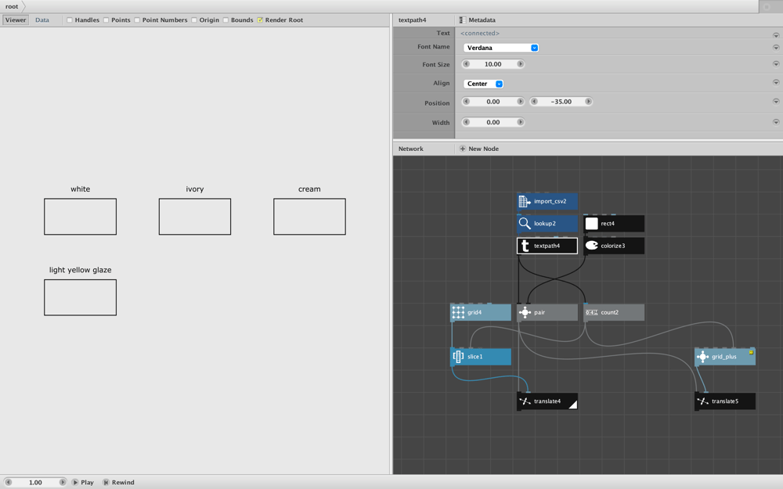Switch to the Data tab
783x489 pixels.
[x=42, y=20]
